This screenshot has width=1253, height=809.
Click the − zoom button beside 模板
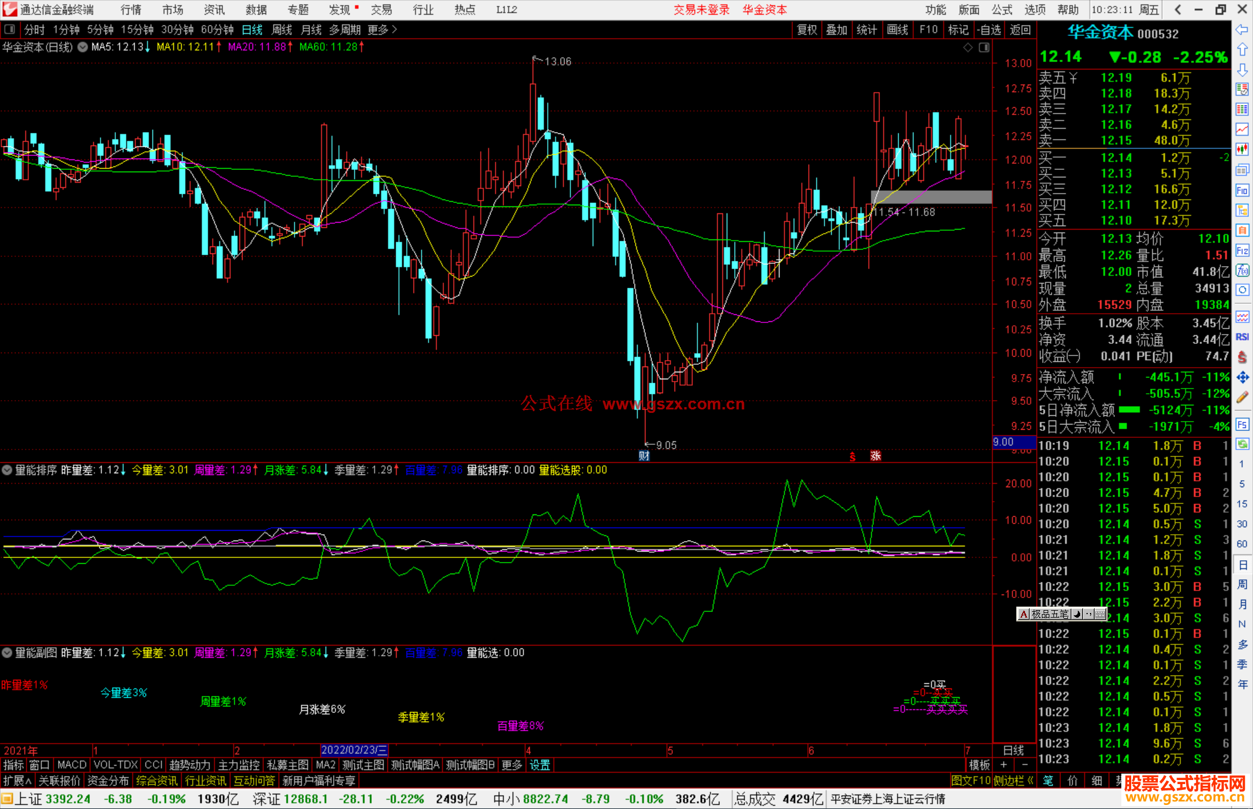click(x=1025, y=765)
